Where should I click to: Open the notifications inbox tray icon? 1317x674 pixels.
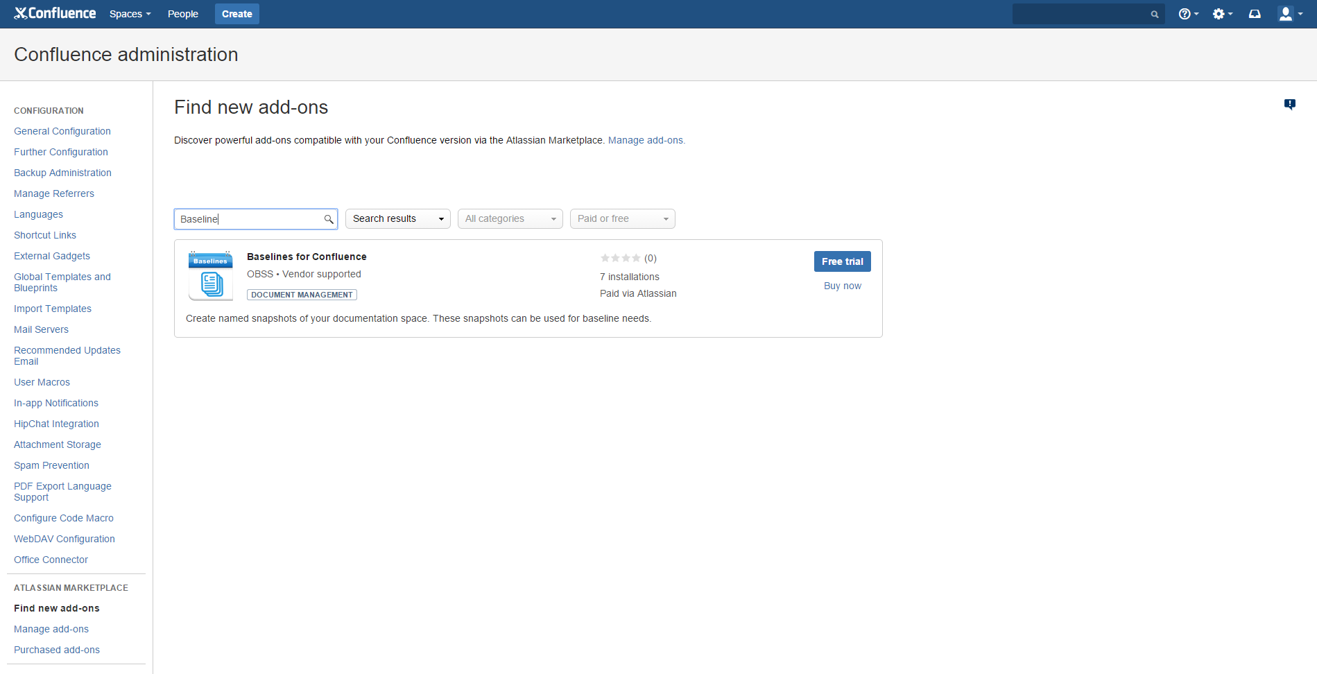pos(1255,14)
